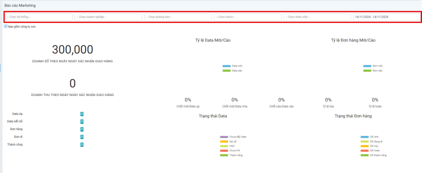This screenshot has width=422, height=173.
Task: Click the count badge beside "Data kết nối"
Action: coord(82,122)
